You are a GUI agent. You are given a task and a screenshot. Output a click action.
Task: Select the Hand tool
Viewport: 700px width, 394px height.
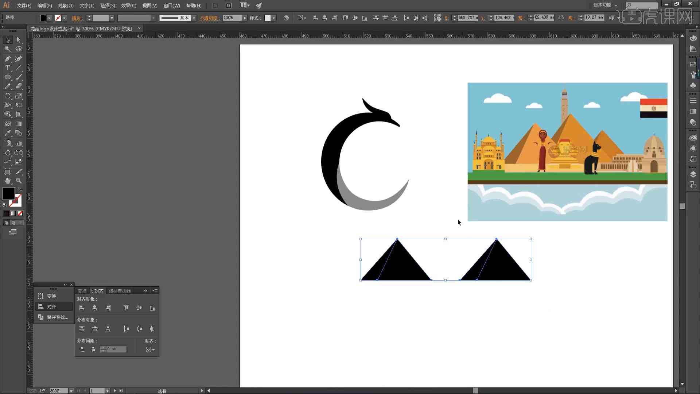click(7, 181)
